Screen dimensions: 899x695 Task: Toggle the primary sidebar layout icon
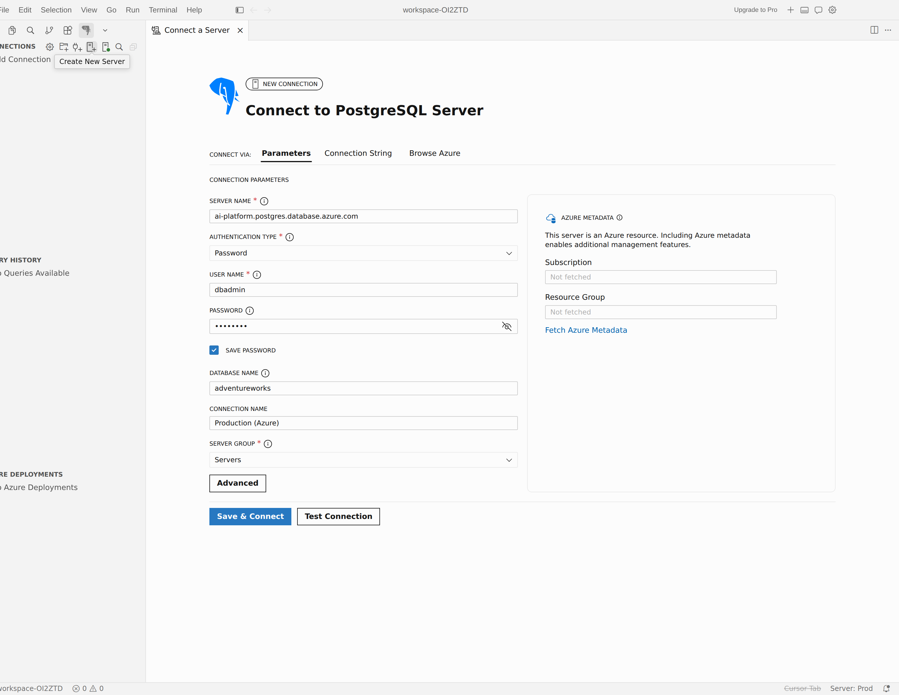point(240,10)
